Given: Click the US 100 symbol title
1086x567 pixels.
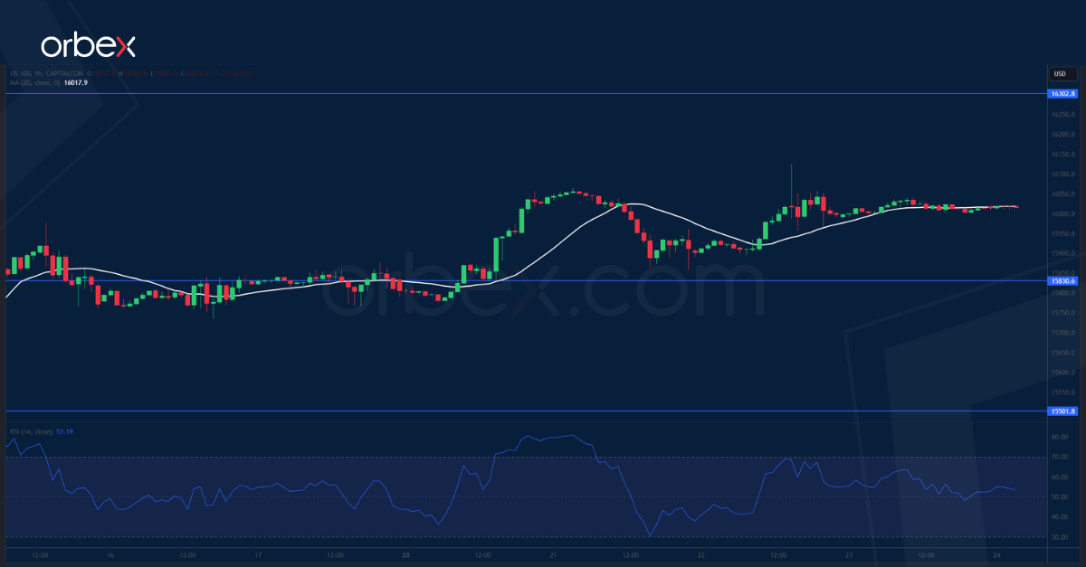Looking at the screenshot, I should click(45, 73).
